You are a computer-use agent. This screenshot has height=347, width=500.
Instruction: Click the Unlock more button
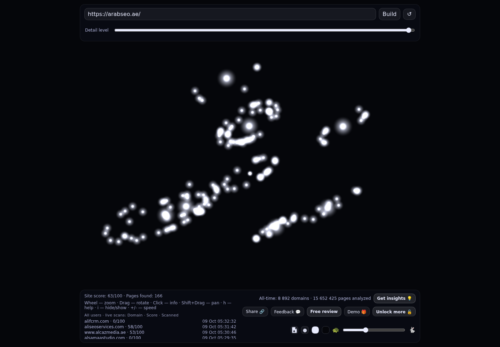394,312
